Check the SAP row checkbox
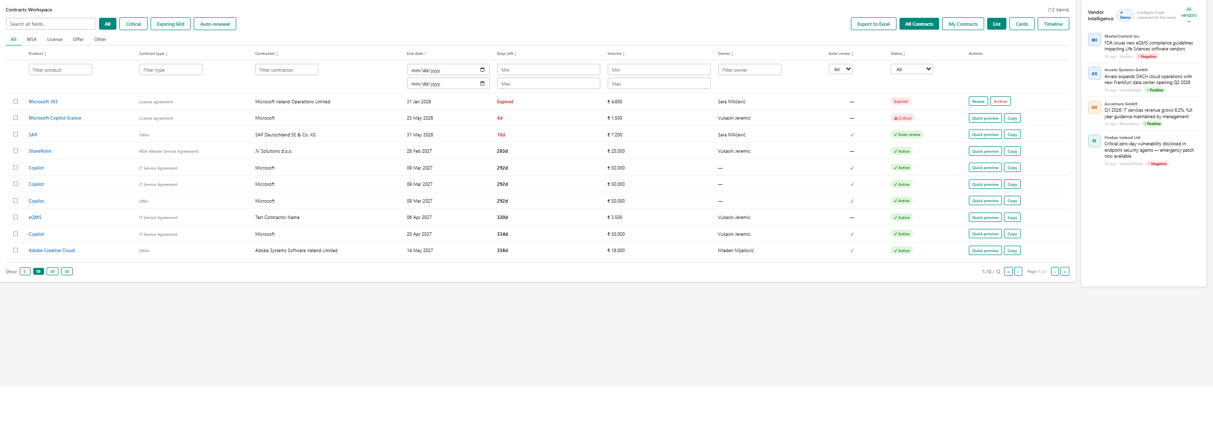 (15, 134)
